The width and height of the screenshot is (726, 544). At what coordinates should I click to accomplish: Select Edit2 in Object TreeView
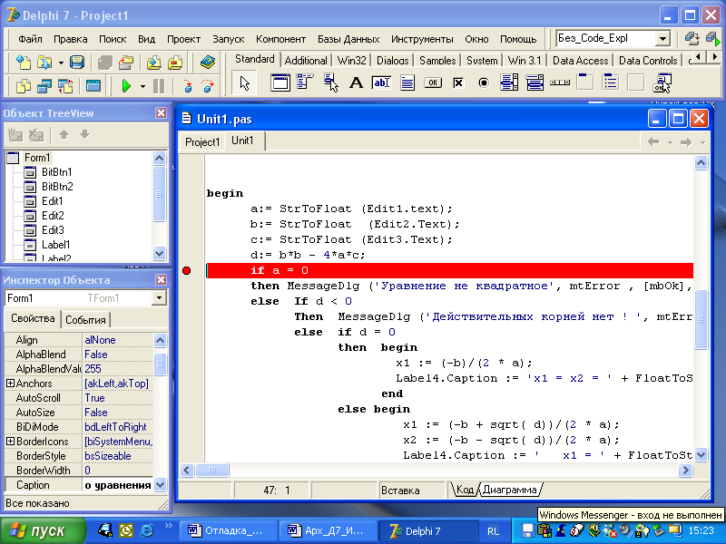click(53, 216)
